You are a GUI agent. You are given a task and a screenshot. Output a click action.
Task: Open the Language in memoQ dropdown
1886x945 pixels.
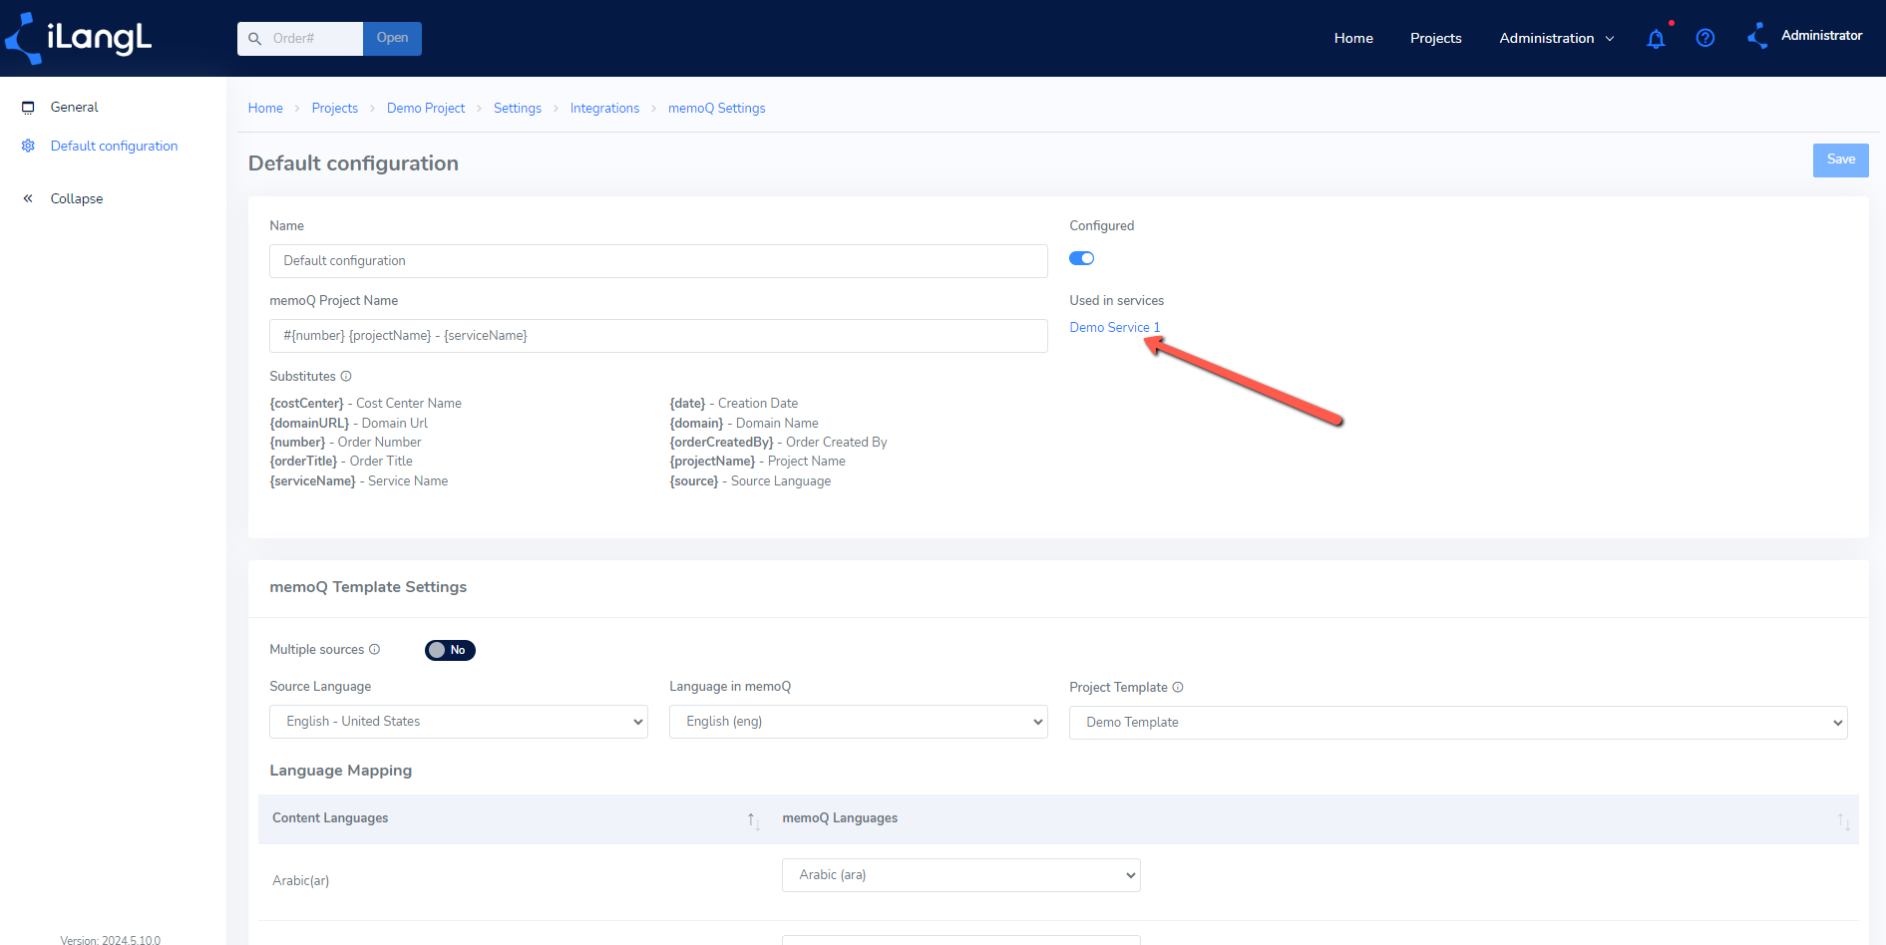click(x=859, y=722)
